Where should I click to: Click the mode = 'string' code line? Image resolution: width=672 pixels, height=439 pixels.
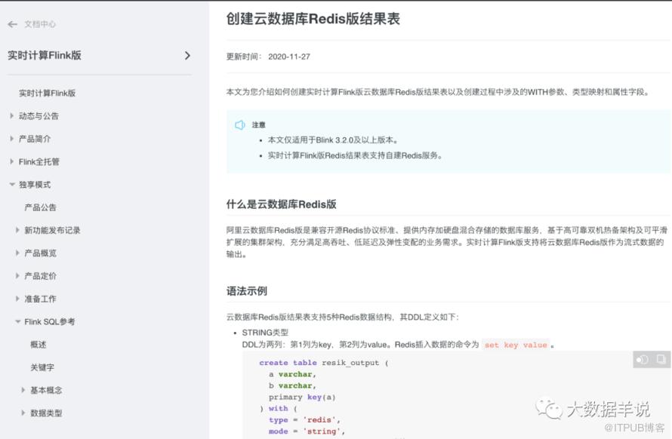point(307,431)
